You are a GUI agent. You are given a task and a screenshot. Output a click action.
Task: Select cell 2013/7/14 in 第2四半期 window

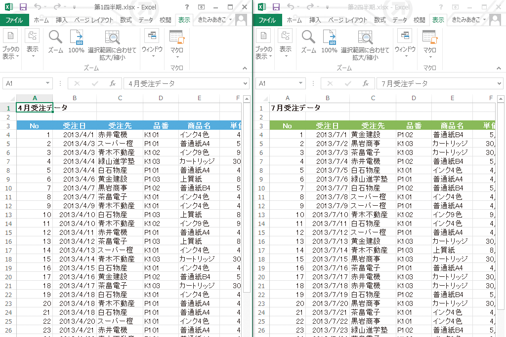(328, 250)
